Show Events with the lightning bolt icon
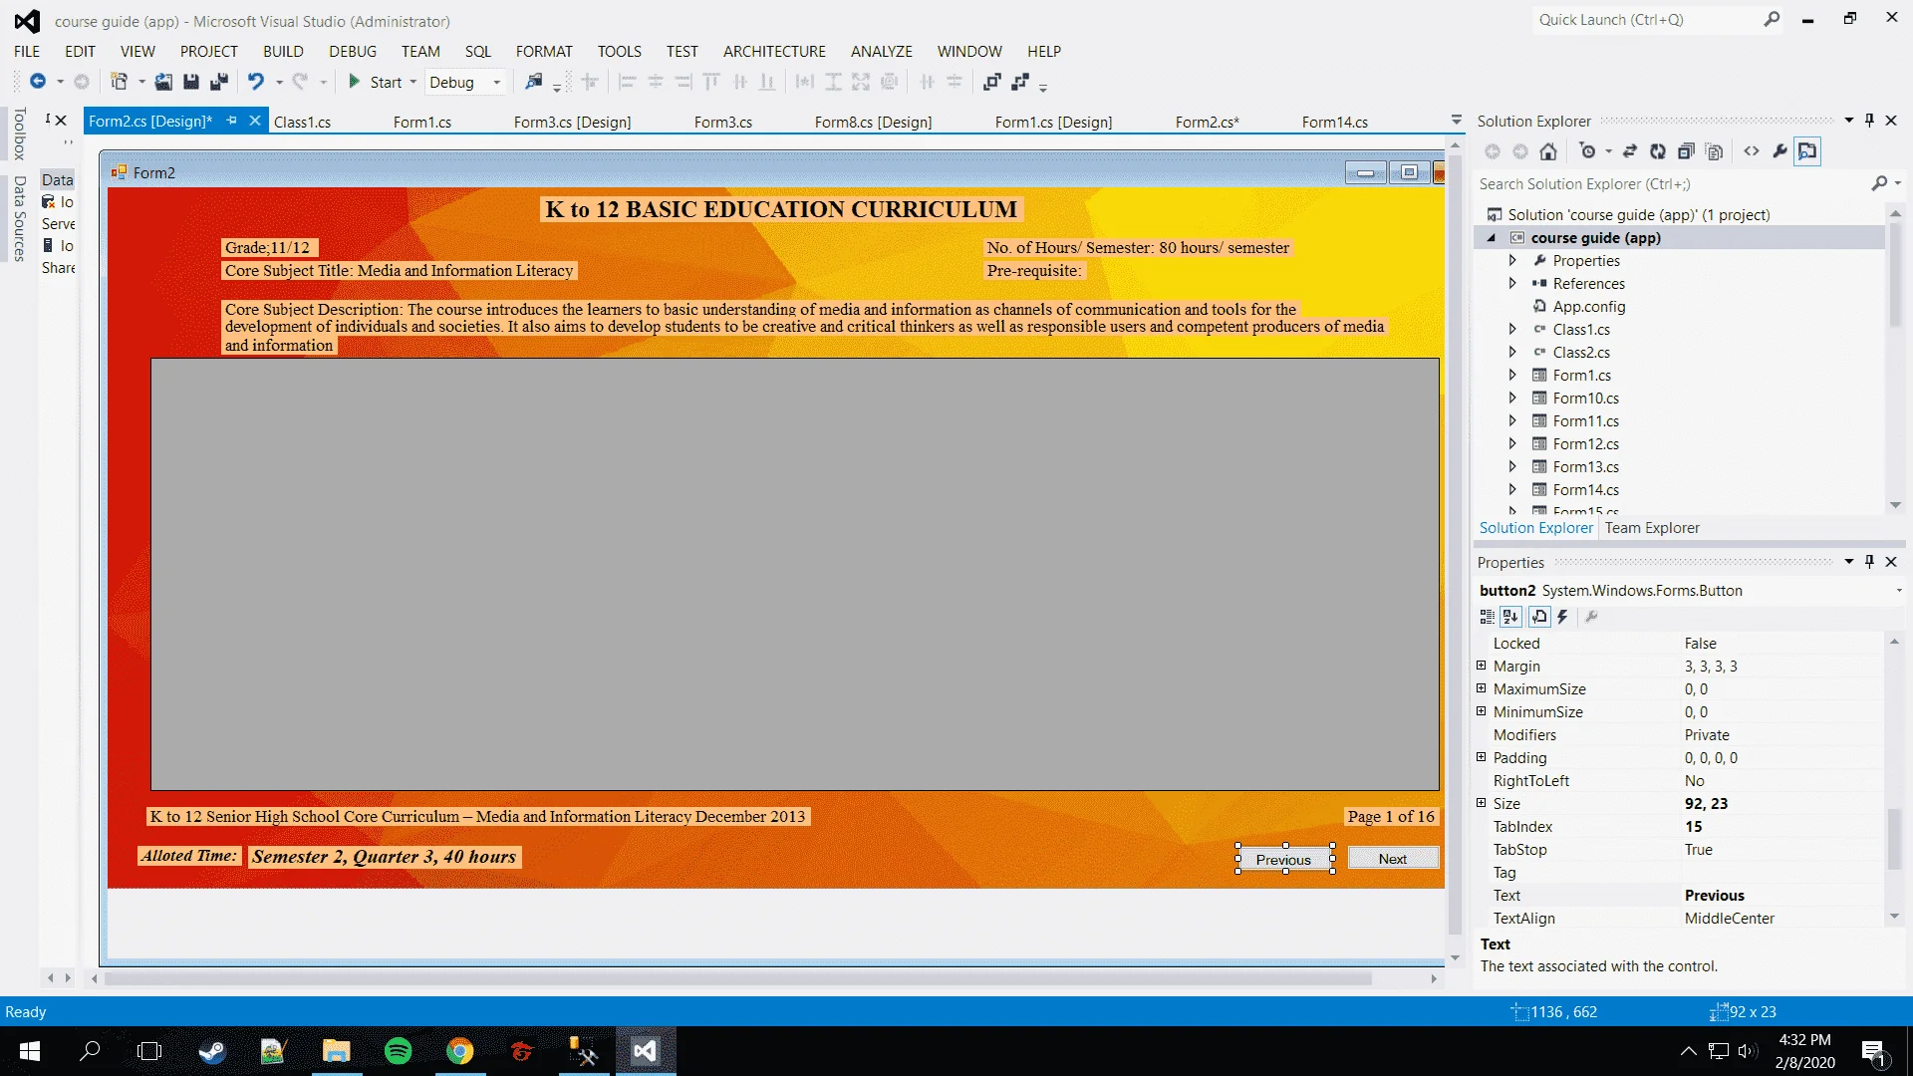 1562,617
